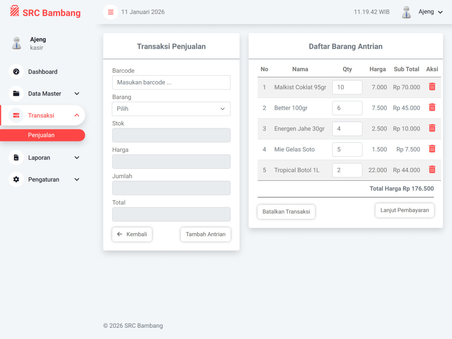Click the disabled Stok field
This screenshot has width=452, height=339.
click(x=171, y=135)
